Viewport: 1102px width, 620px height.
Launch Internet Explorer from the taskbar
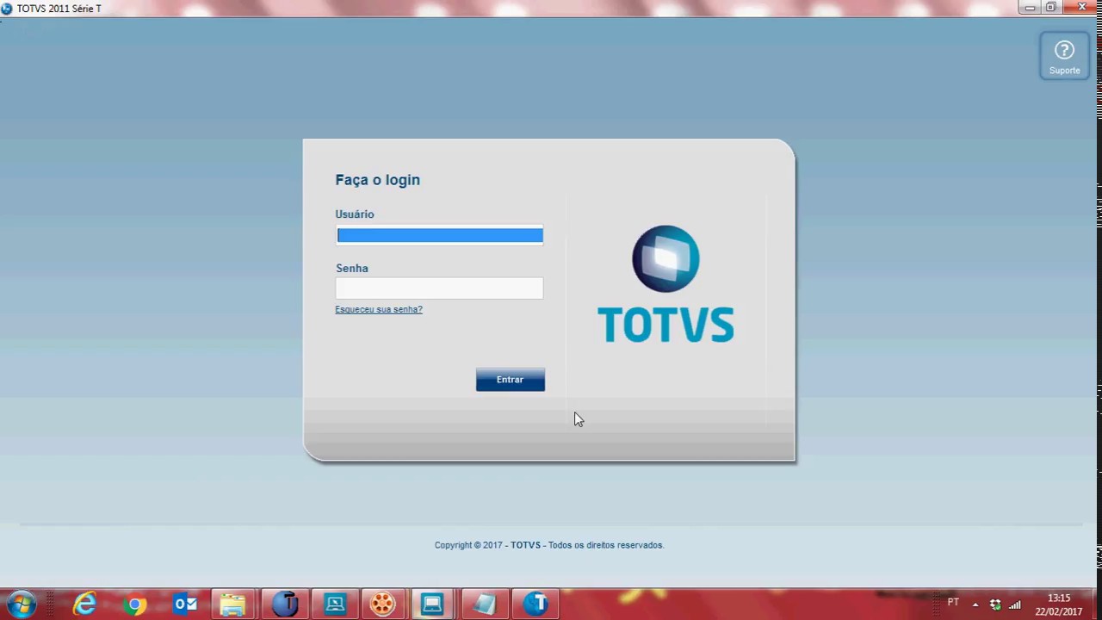[84, 604]
